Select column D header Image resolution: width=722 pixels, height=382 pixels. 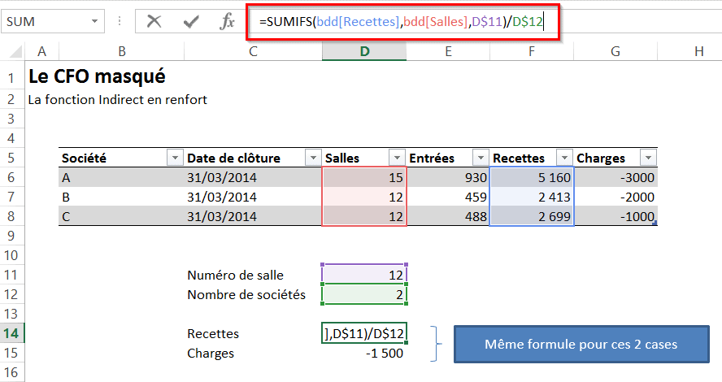tap(364, 52)
